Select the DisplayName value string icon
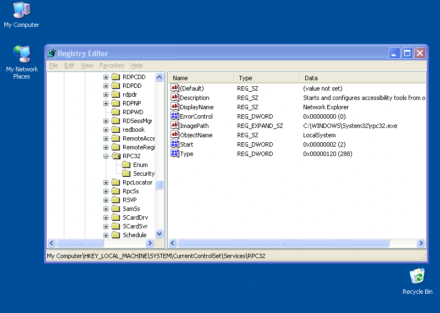Viewport: 440px width, 313px height. 174,107
